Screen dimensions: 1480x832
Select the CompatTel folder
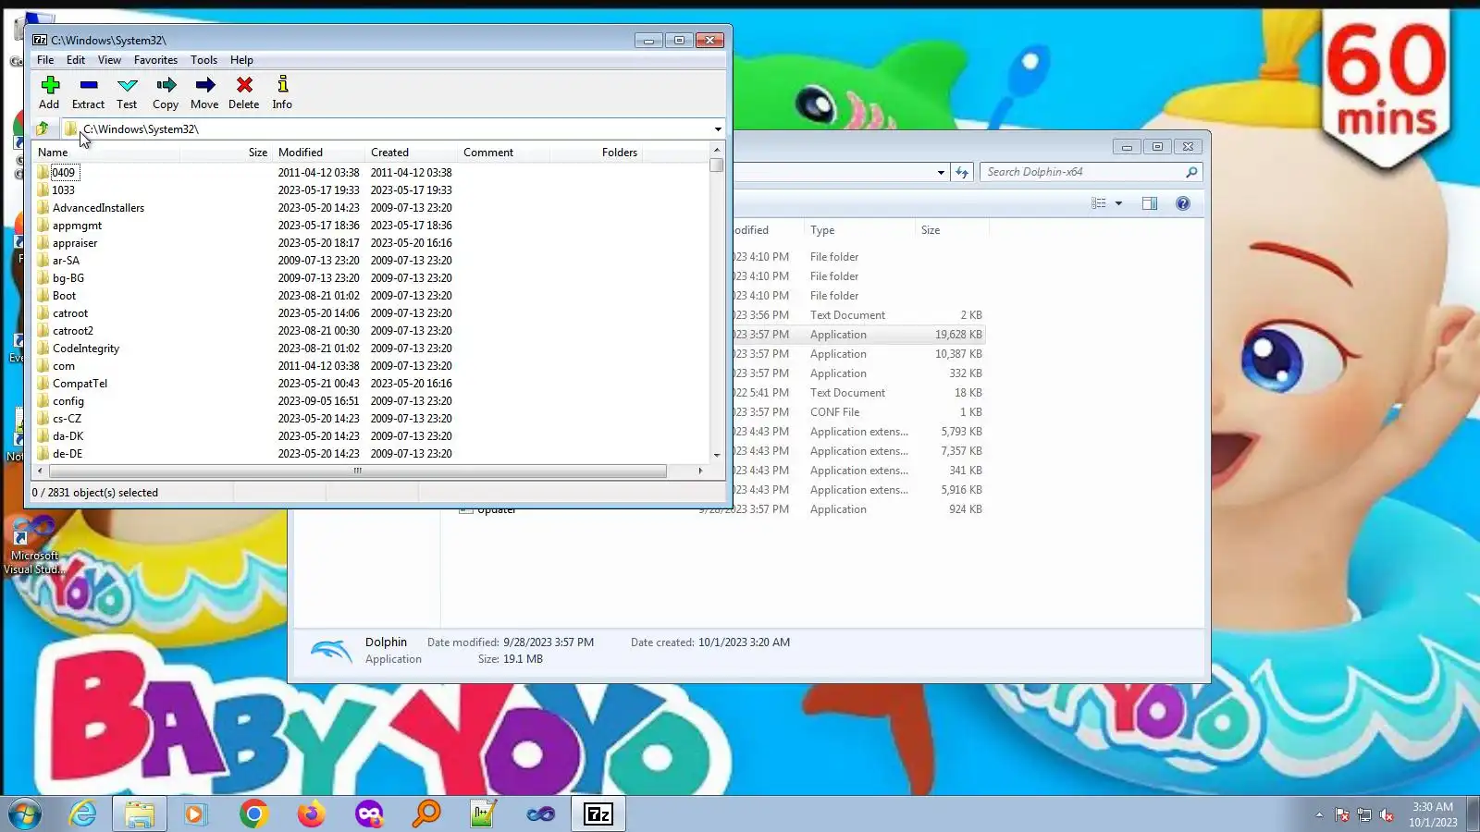point(80,384)
